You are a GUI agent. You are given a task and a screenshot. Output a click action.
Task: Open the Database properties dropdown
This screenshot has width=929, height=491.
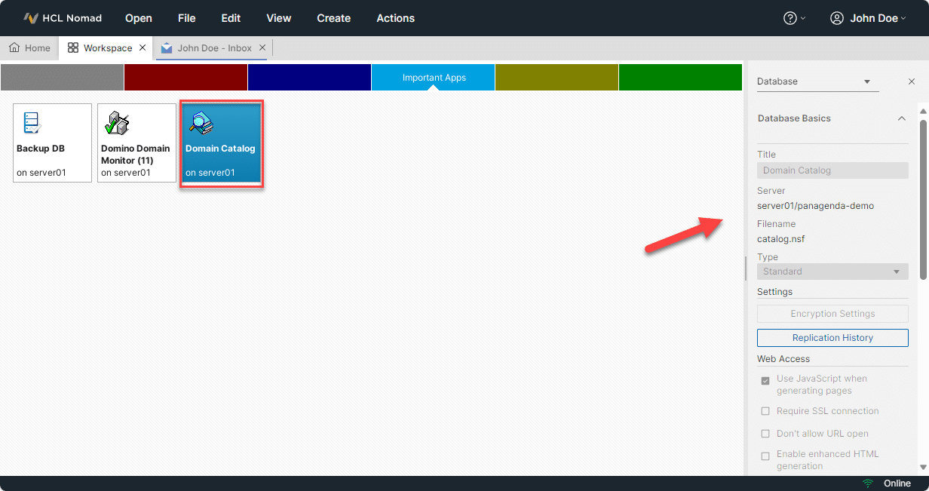click(817, 81)
